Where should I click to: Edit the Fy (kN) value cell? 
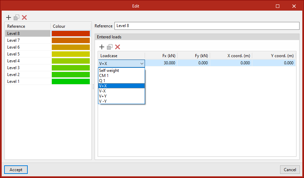tap(194, 63)
